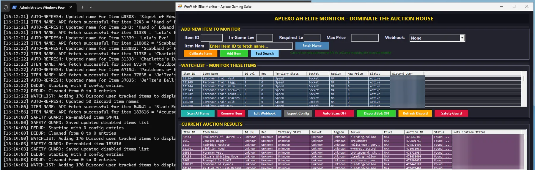Sort watchlist by Status column header
The height and width of the screenshot is (170, 535).
pyautogui.click(x=379, y=74)
